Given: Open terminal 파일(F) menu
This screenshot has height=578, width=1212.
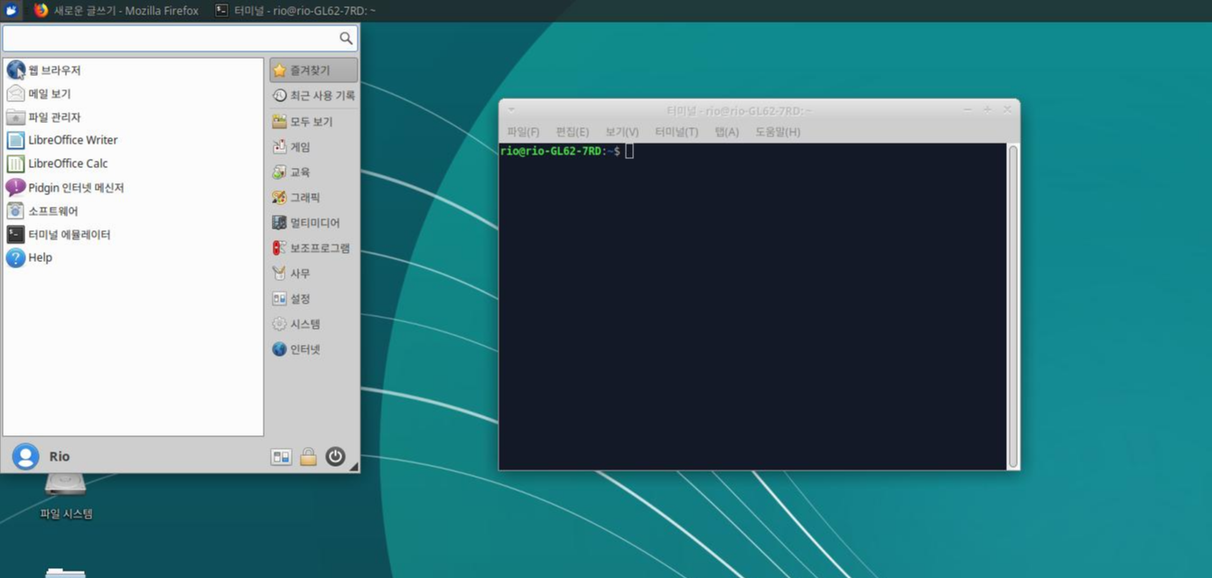Looking at the screenshot, I should pyautogui.click(x=523, y=132).
